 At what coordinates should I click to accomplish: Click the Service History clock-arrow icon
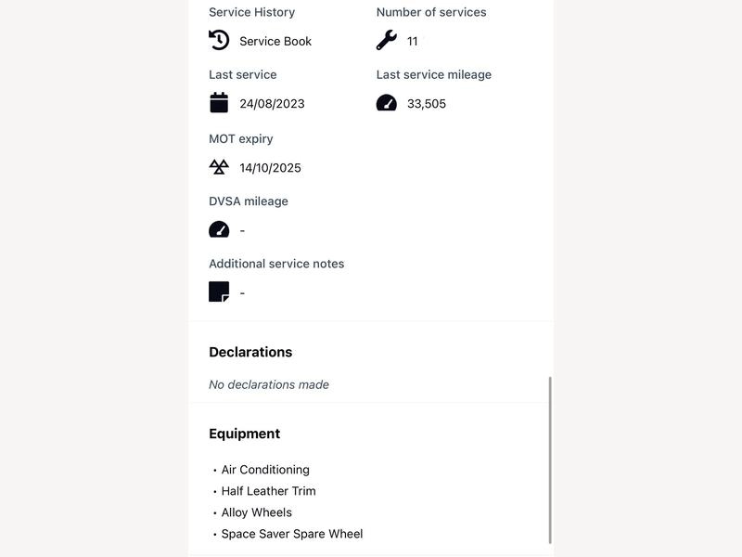point(219,40)
